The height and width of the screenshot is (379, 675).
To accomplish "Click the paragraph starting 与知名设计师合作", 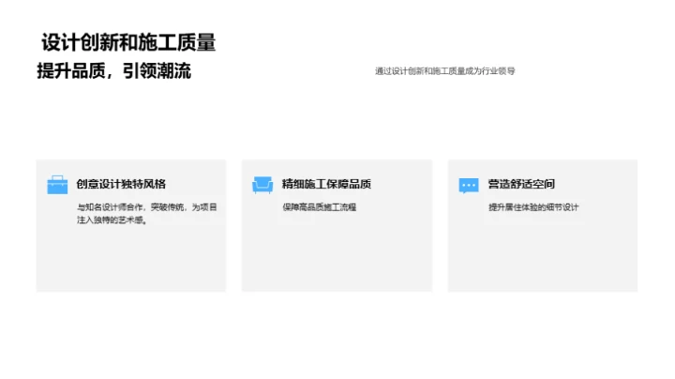I will (147, 214).
